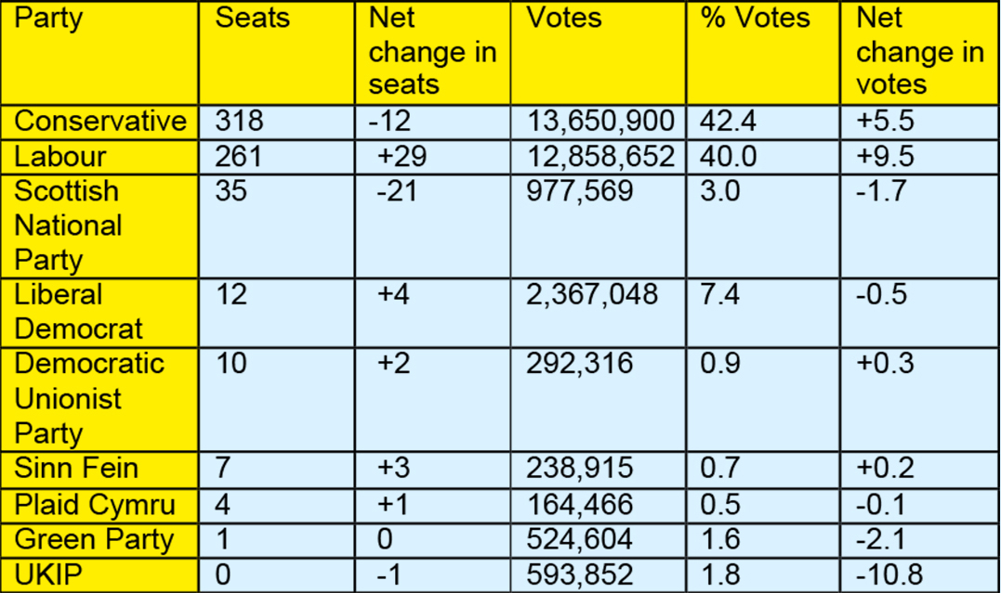Image resolution: width=1001 pixels, height=593 pixels.
Task: Select the 318 seats cell
Action: pos(277,122)
